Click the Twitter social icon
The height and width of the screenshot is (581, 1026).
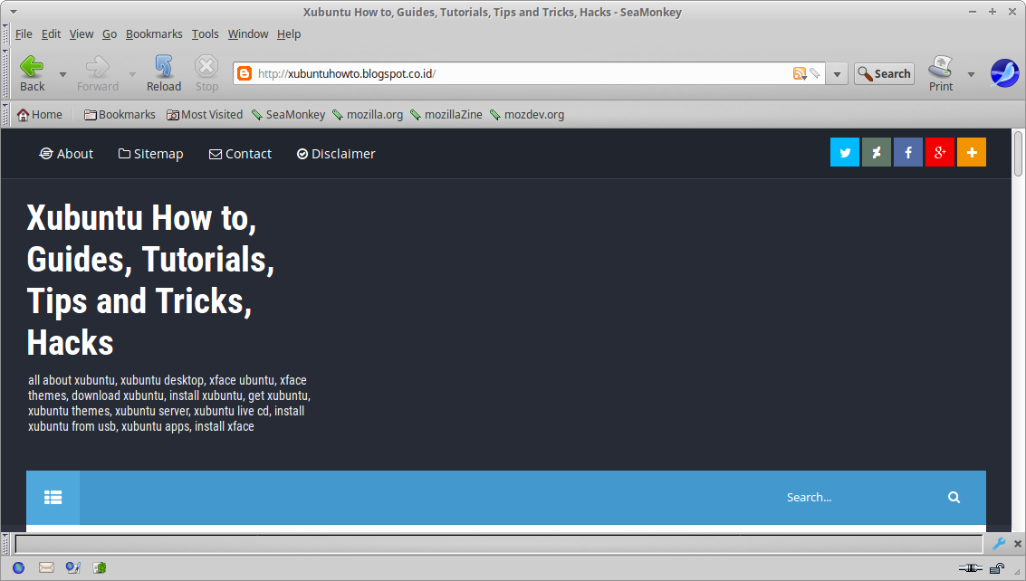(x=845, y=152)
